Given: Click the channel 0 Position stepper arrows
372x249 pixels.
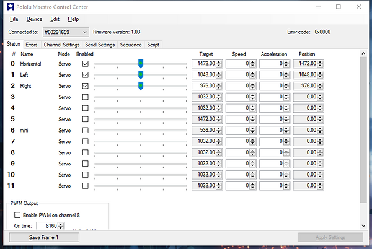Looking at the screenshot, I should tap(321, 64).
